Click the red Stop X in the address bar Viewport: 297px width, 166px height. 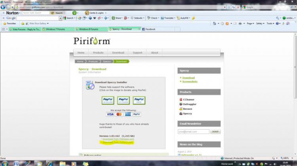coord(238,7)
